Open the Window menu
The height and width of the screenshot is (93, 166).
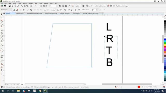(x=46, y=3)
